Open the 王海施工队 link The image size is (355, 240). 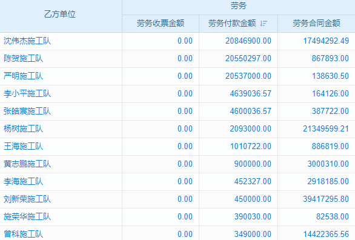point(23,147)
